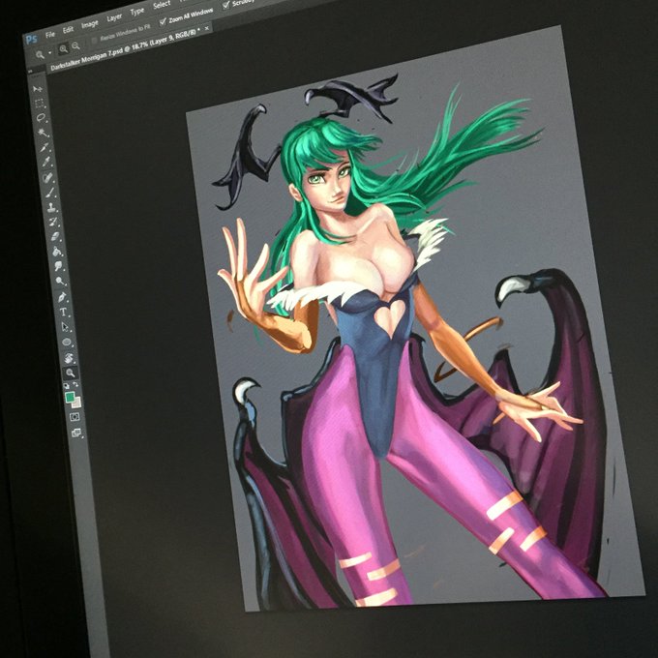Viewport: 658px width, 658px height.
Task: Toggle the Scrubby Zoom checkbox
Action: pos(226,5)
